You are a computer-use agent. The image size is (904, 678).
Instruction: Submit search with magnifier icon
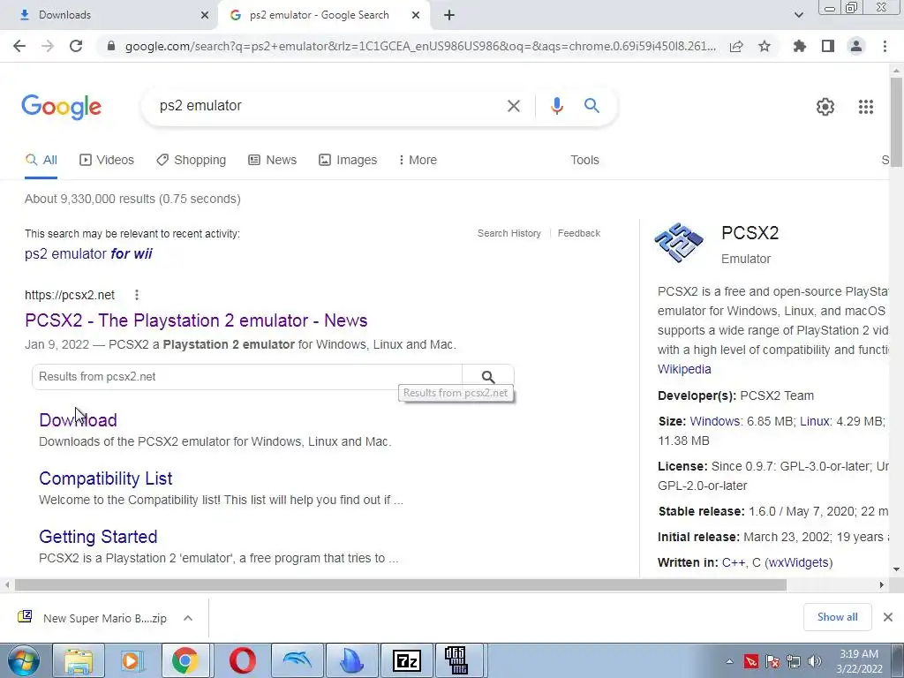591,106
